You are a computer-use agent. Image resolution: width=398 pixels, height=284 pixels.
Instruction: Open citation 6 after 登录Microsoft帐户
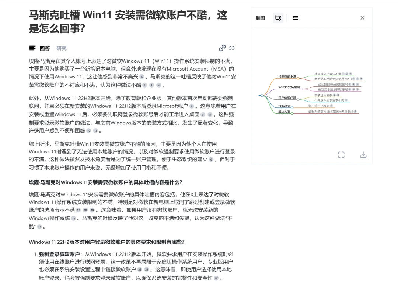pyautogui.click(x=192, y=106)
